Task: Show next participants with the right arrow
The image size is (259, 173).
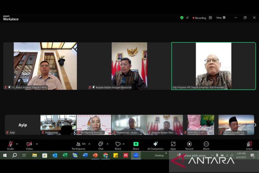Action: pyautogui.click(x=255, y=125)
